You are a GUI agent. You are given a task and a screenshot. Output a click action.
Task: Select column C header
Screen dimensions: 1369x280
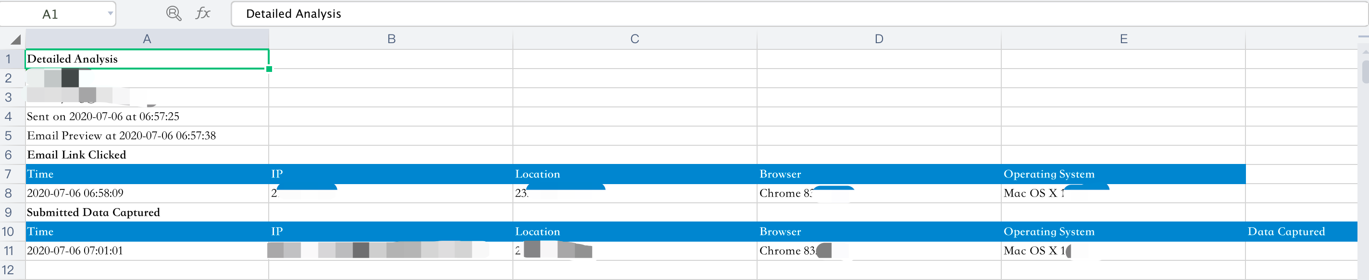(635, 39)
